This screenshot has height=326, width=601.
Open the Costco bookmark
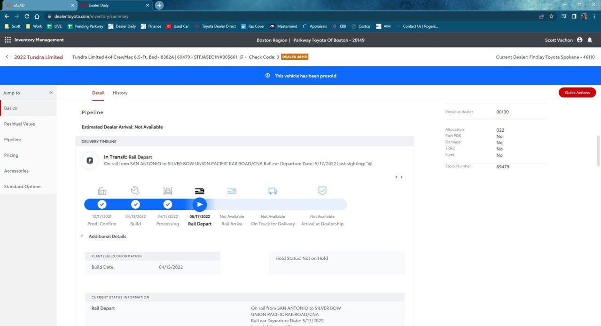(361, 26)
